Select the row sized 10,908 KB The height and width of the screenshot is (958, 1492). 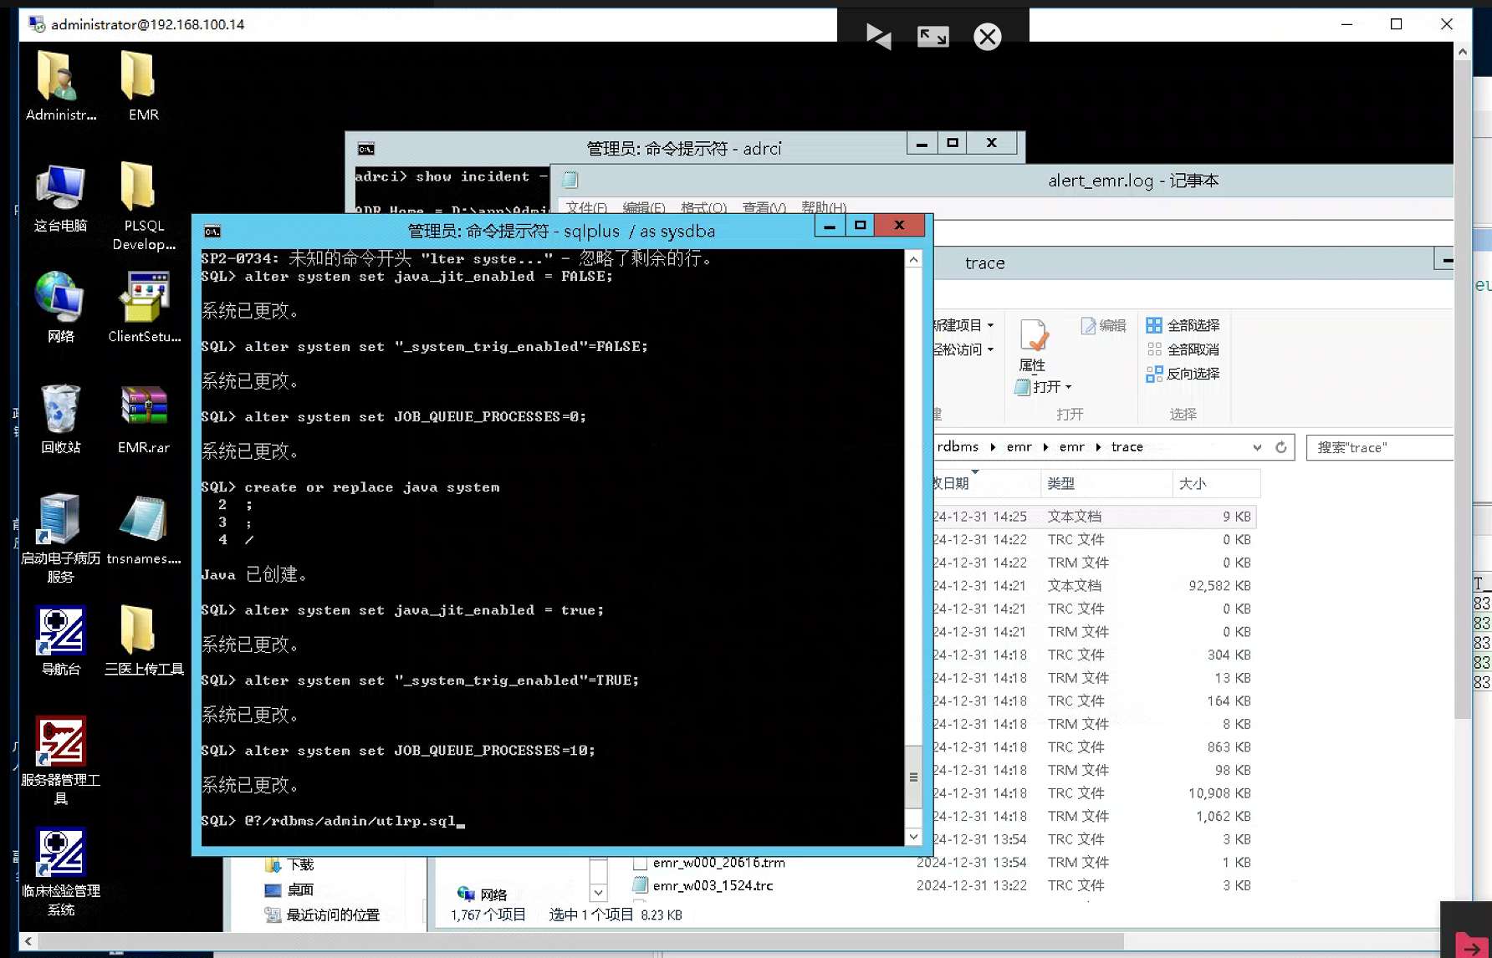[x=1095, y=793]
